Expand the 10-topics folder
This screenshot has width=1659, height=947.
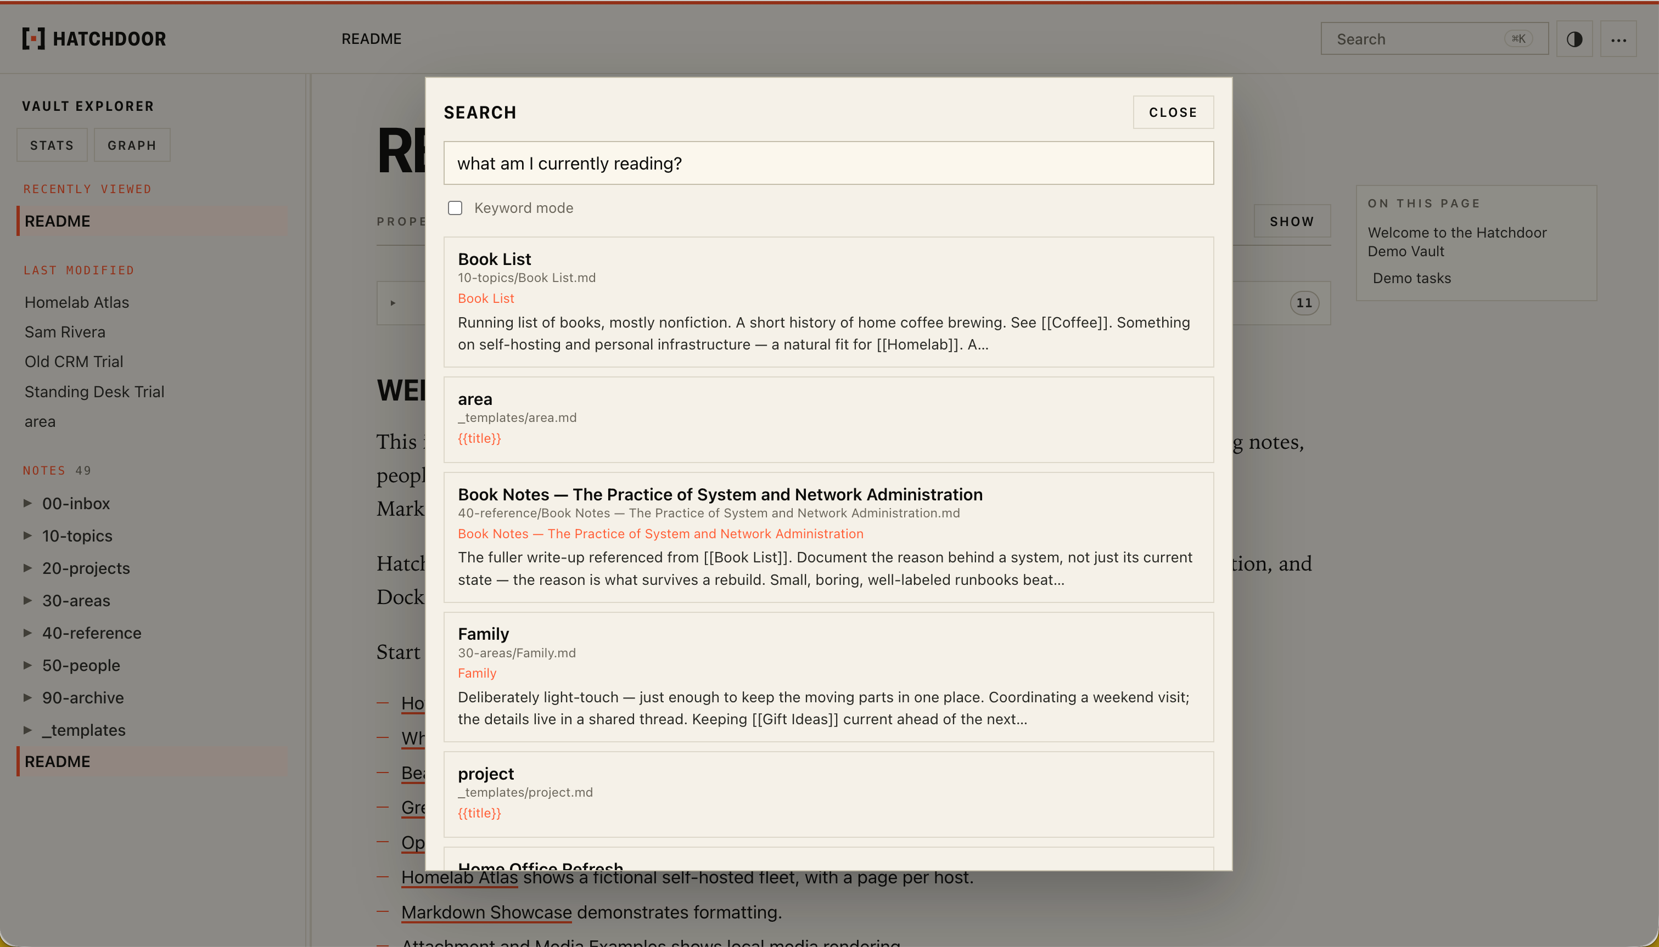(x=27, y=535)
